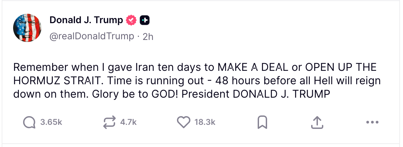Image resolution: width=403 pixels, height=147 pixels.
Task: Click the 4.7k repost count
Action: 128,123
